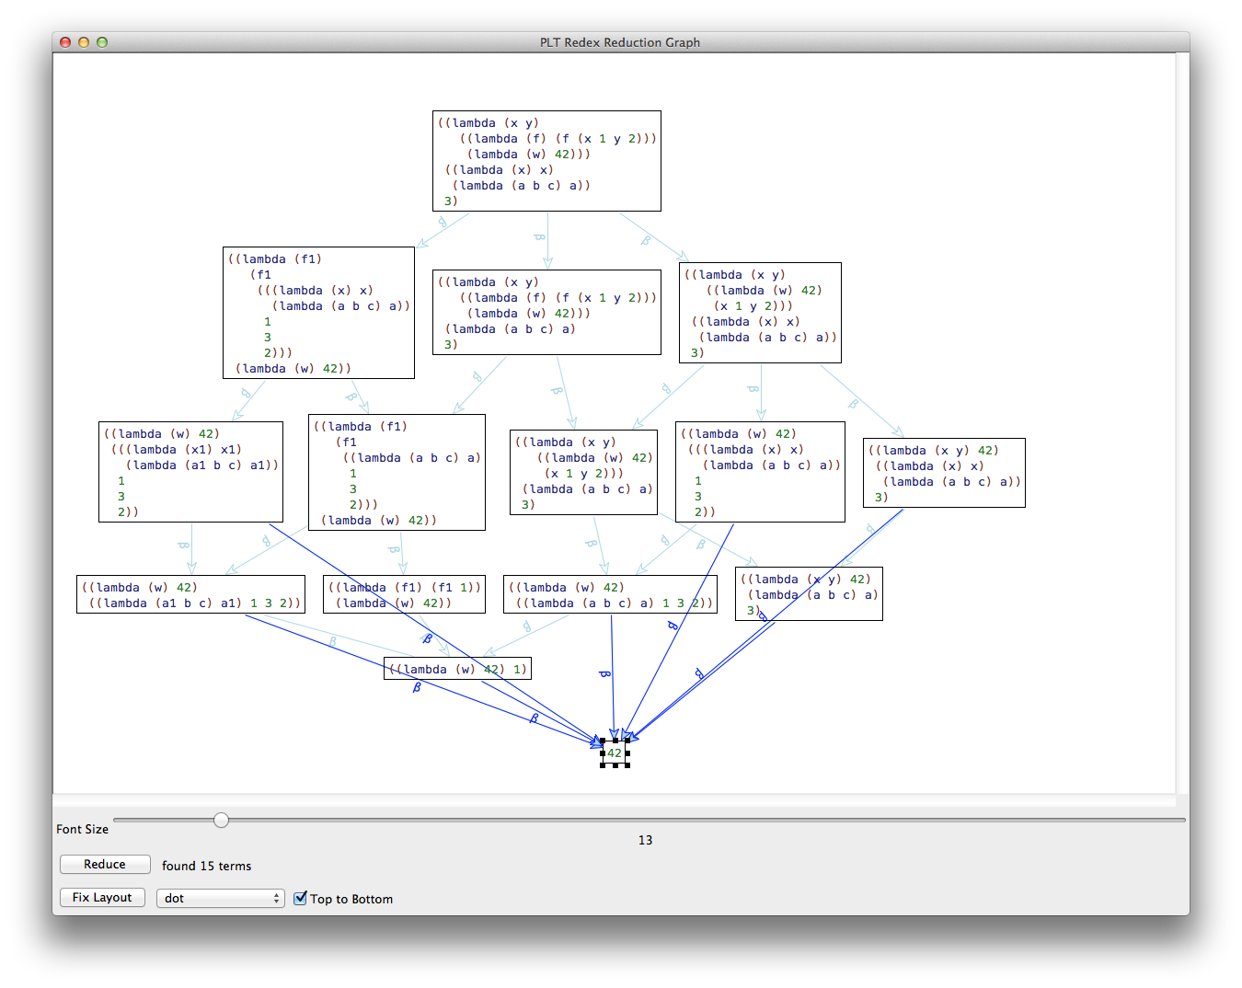Select the ((lambda (f1) (f1 1)) node
Image resolution: width=1242 pixels, height=988 pixels.
(404, 594)
